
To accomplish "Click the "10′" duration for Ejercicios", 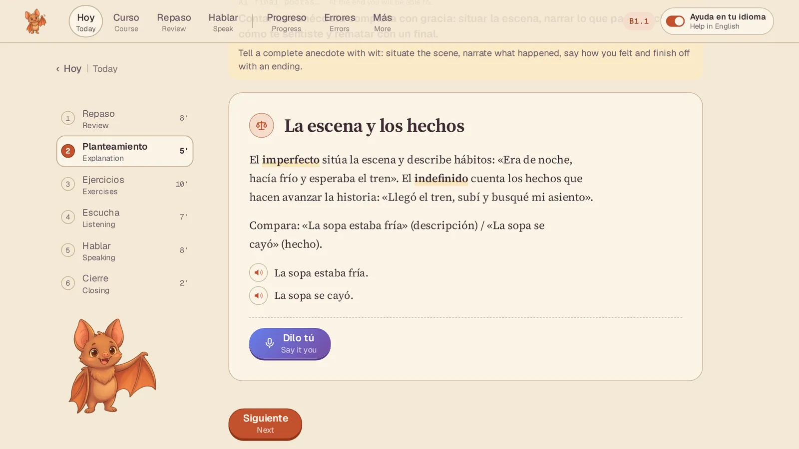I will point(182,184).
